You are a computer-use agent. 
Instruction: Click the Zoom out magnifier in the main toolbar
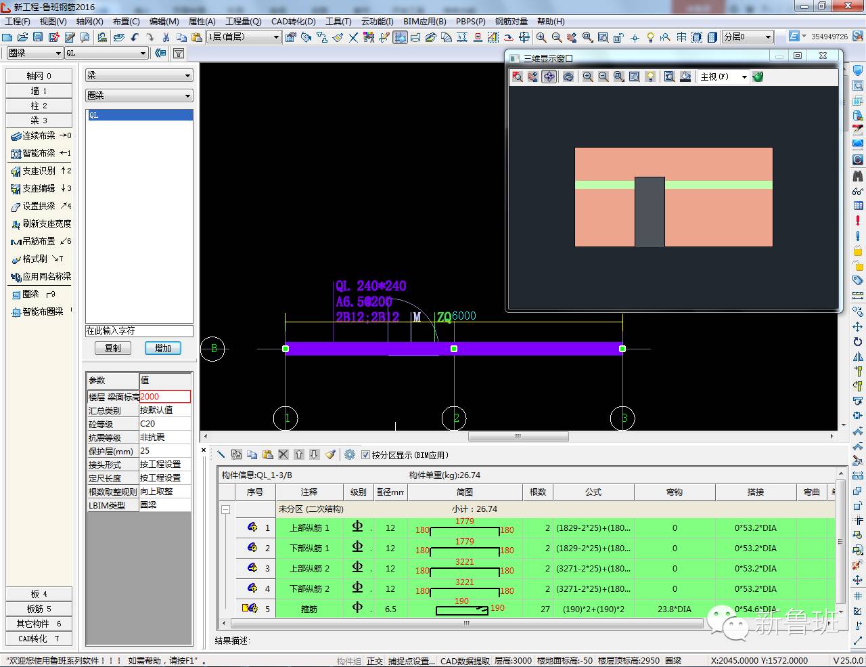tap(556, 37)
